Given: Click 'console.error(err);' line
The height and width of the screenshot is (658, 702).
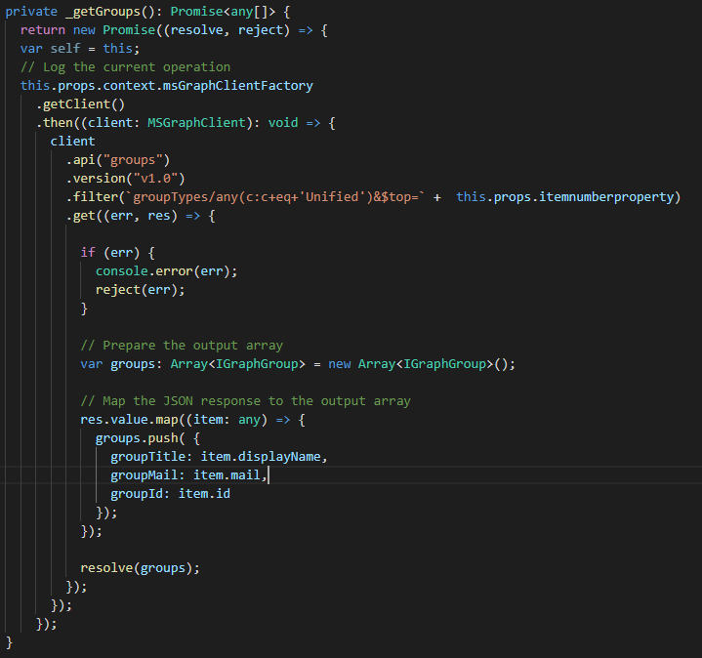Looking at the screenshot, I should coord(166,271).
